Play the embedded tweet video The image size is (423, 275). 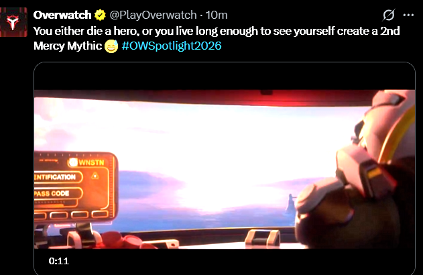(225, 169)
